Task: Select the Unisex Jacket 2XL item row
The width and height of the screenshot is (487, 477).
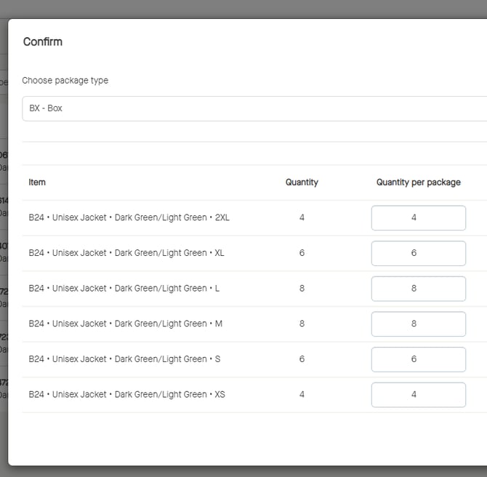Action: (129, 217)
